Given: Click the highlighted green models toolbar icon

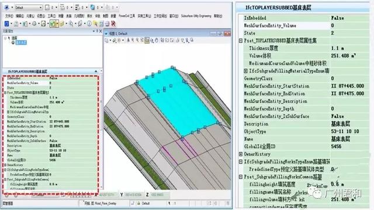Looking at the screenshot, I should [x=53, y=24].
